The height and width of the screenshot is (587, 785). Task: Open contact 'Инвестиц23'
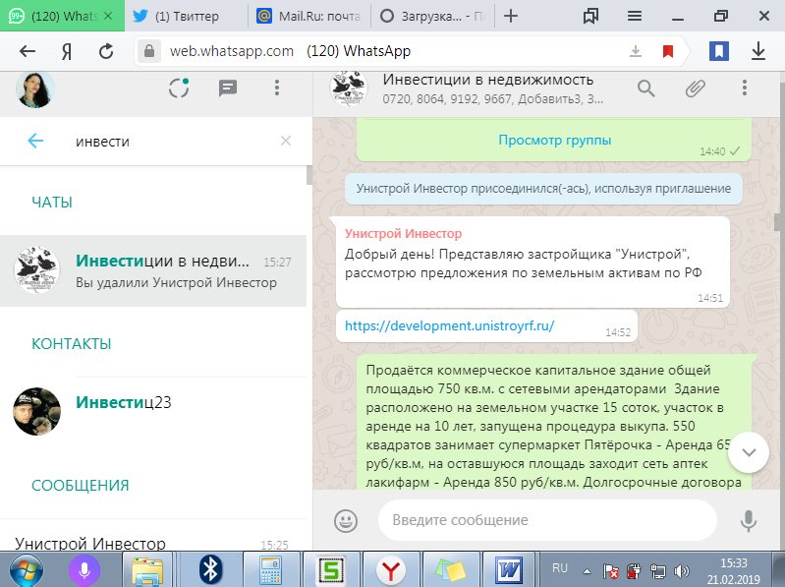point(153,412)
